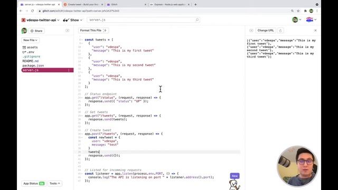Click the presenter webcam thumbnail
Viewport: 338px width, 190px height.
tap(297, 166)
